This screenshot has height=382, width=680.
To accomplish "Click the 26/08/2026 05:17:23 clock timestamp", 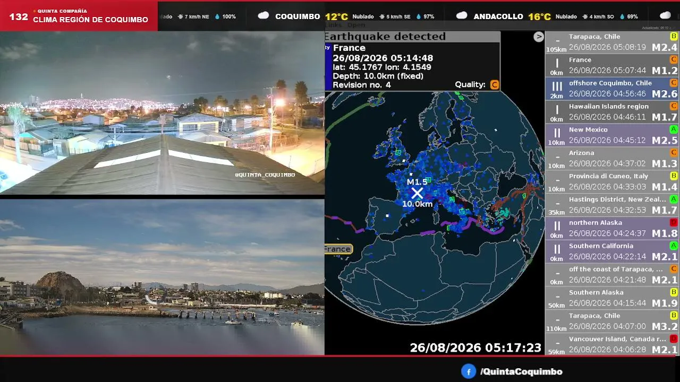I will click(475, 348).
